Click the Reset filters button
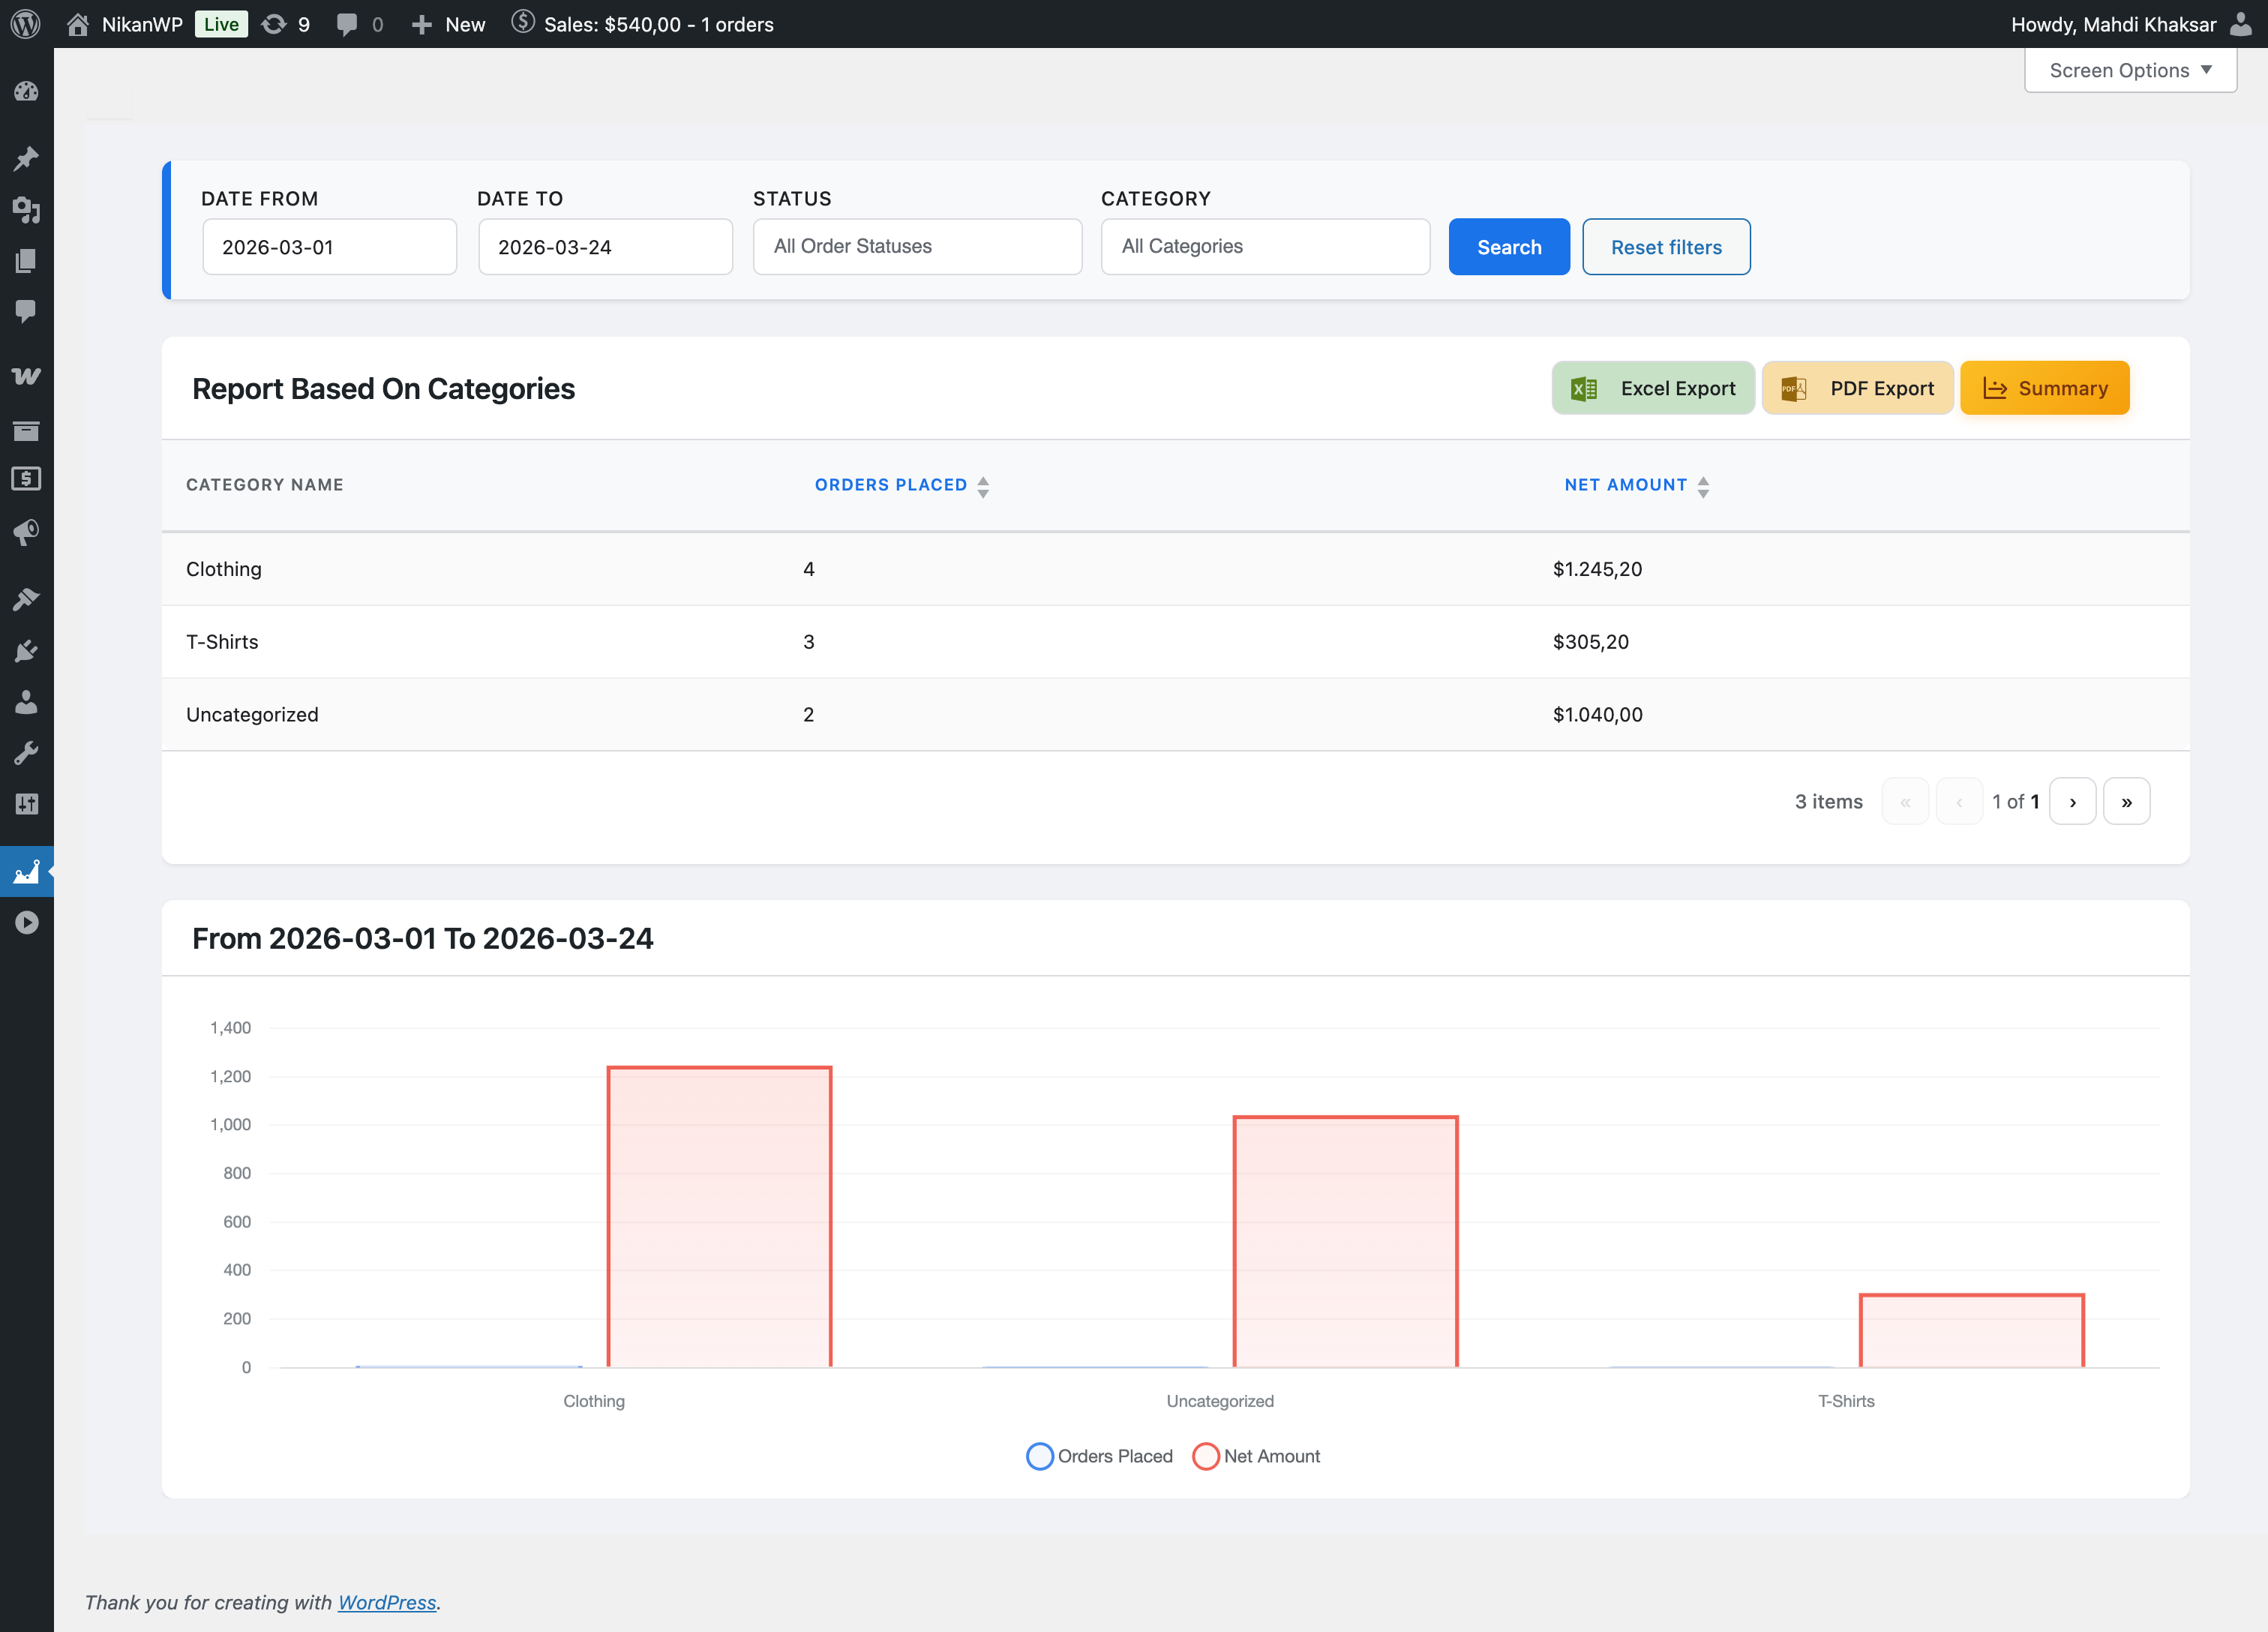 pos(1666,246)
